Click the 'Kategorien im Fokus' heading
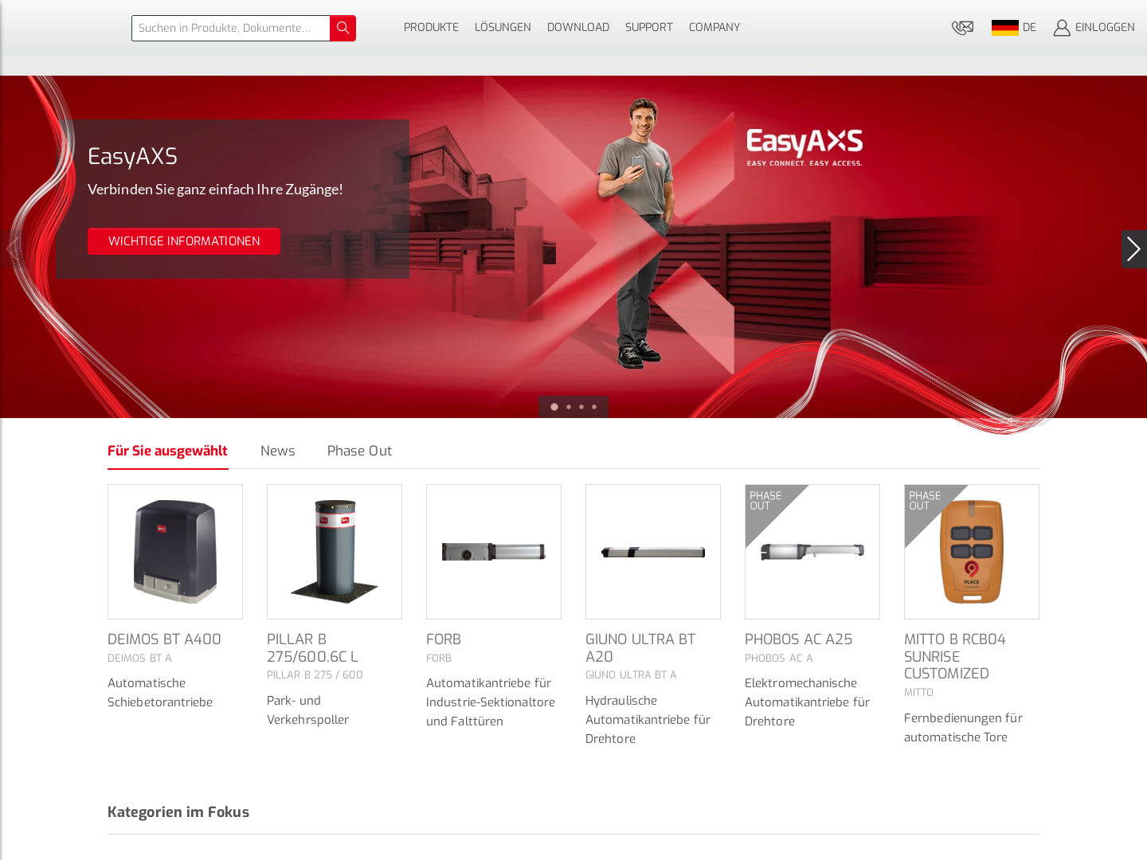The width and height of the screenshot is (1147, 860). tap(178, 812)
